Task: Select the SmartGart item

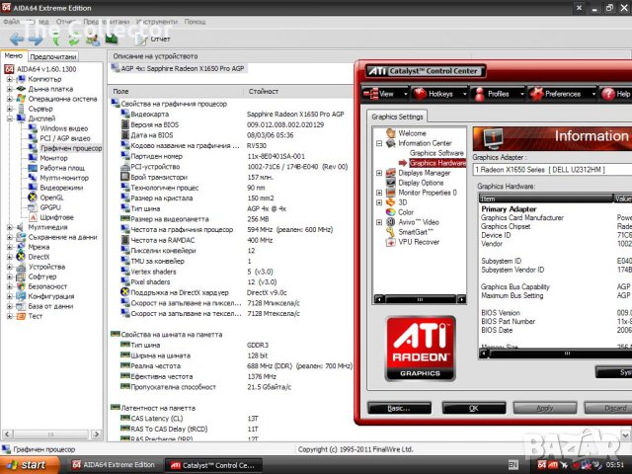Action: tap(416, 232)
